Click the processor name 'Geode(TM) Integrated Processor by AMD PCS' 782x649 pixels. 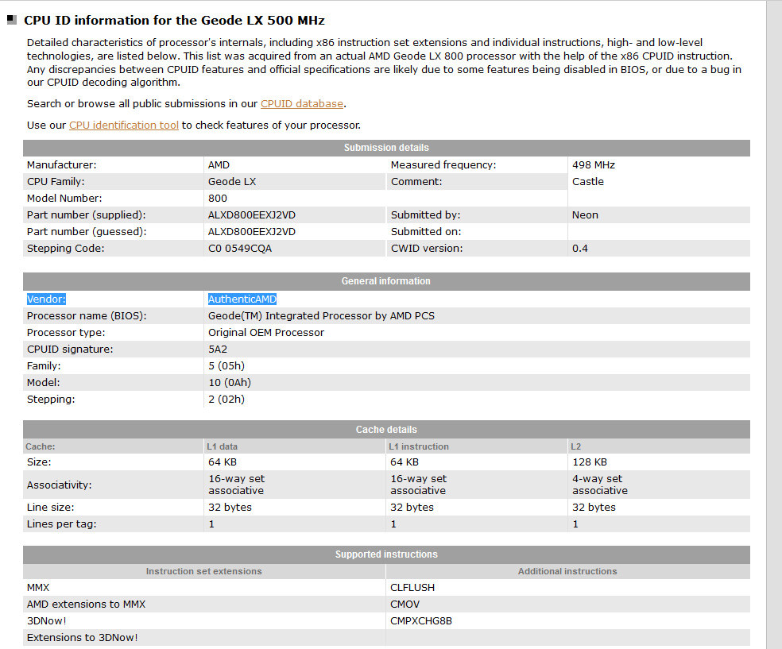click(321, 316)
